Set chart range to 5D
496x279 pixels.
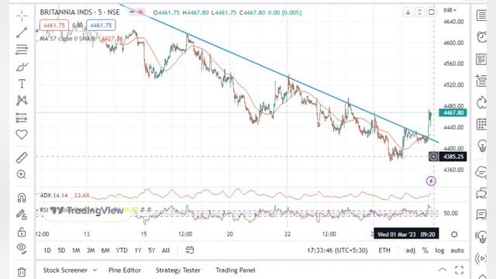pos(61,250)
